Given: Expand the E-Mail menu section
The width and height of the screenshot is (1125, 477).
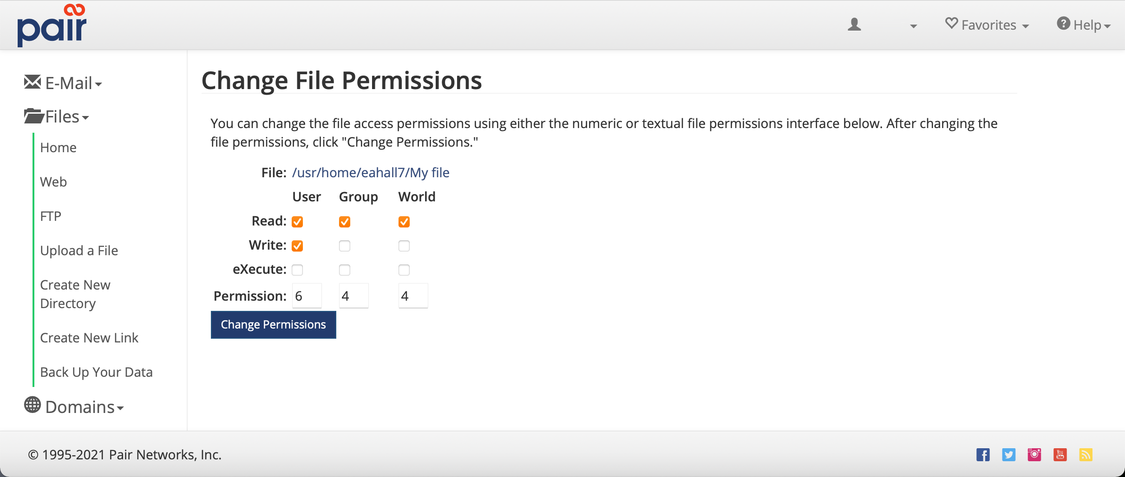Looking at the screenshot, I should pos(64,84).
